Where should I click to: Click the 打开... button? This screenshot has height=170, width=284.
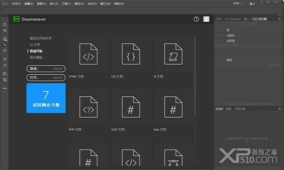46,77
